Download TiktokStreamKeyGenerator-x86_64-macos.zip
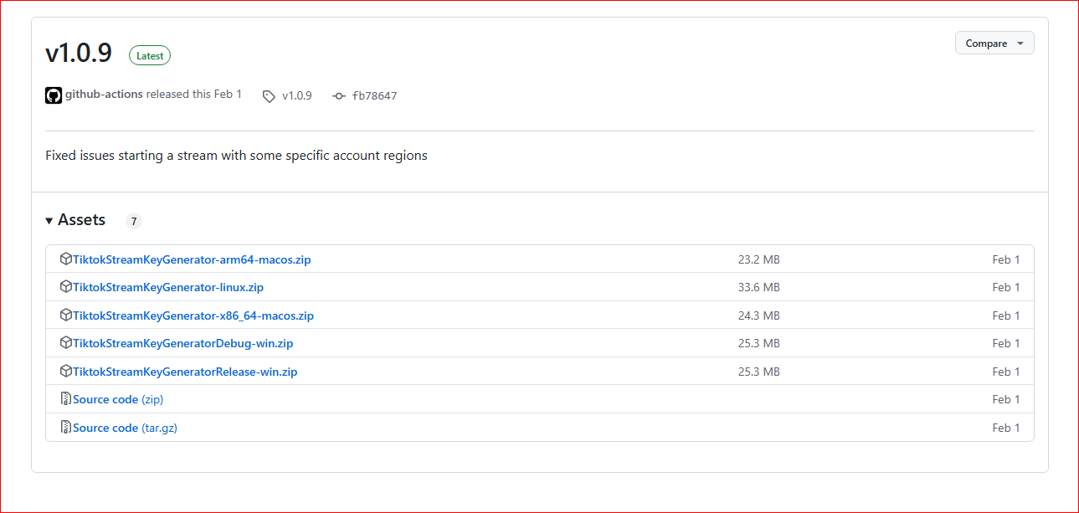 193,315
